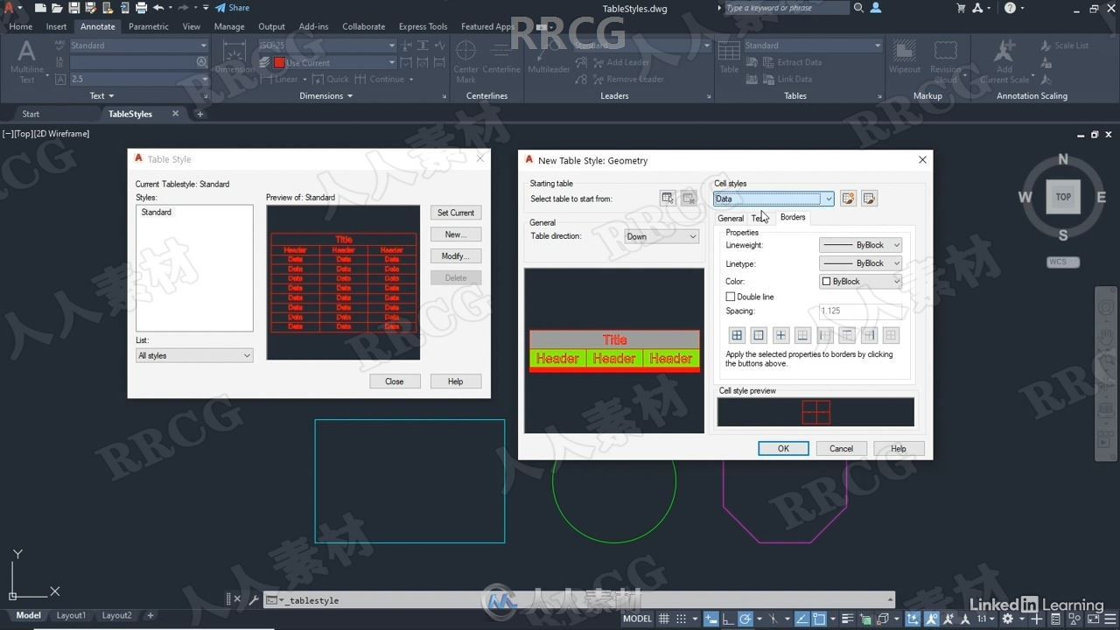The width and height of the screenshot is (1120, 630).
Task: Apply properties with the Left Border button
Action: tap(825, 335)
